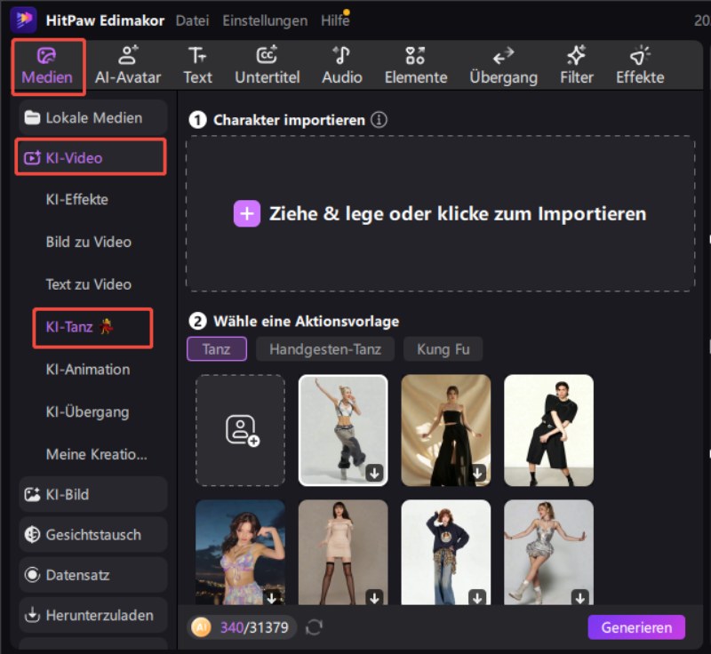Click the import character drop area
The height and width of the screenshot is (654, 711).
[x=440, y=213]
